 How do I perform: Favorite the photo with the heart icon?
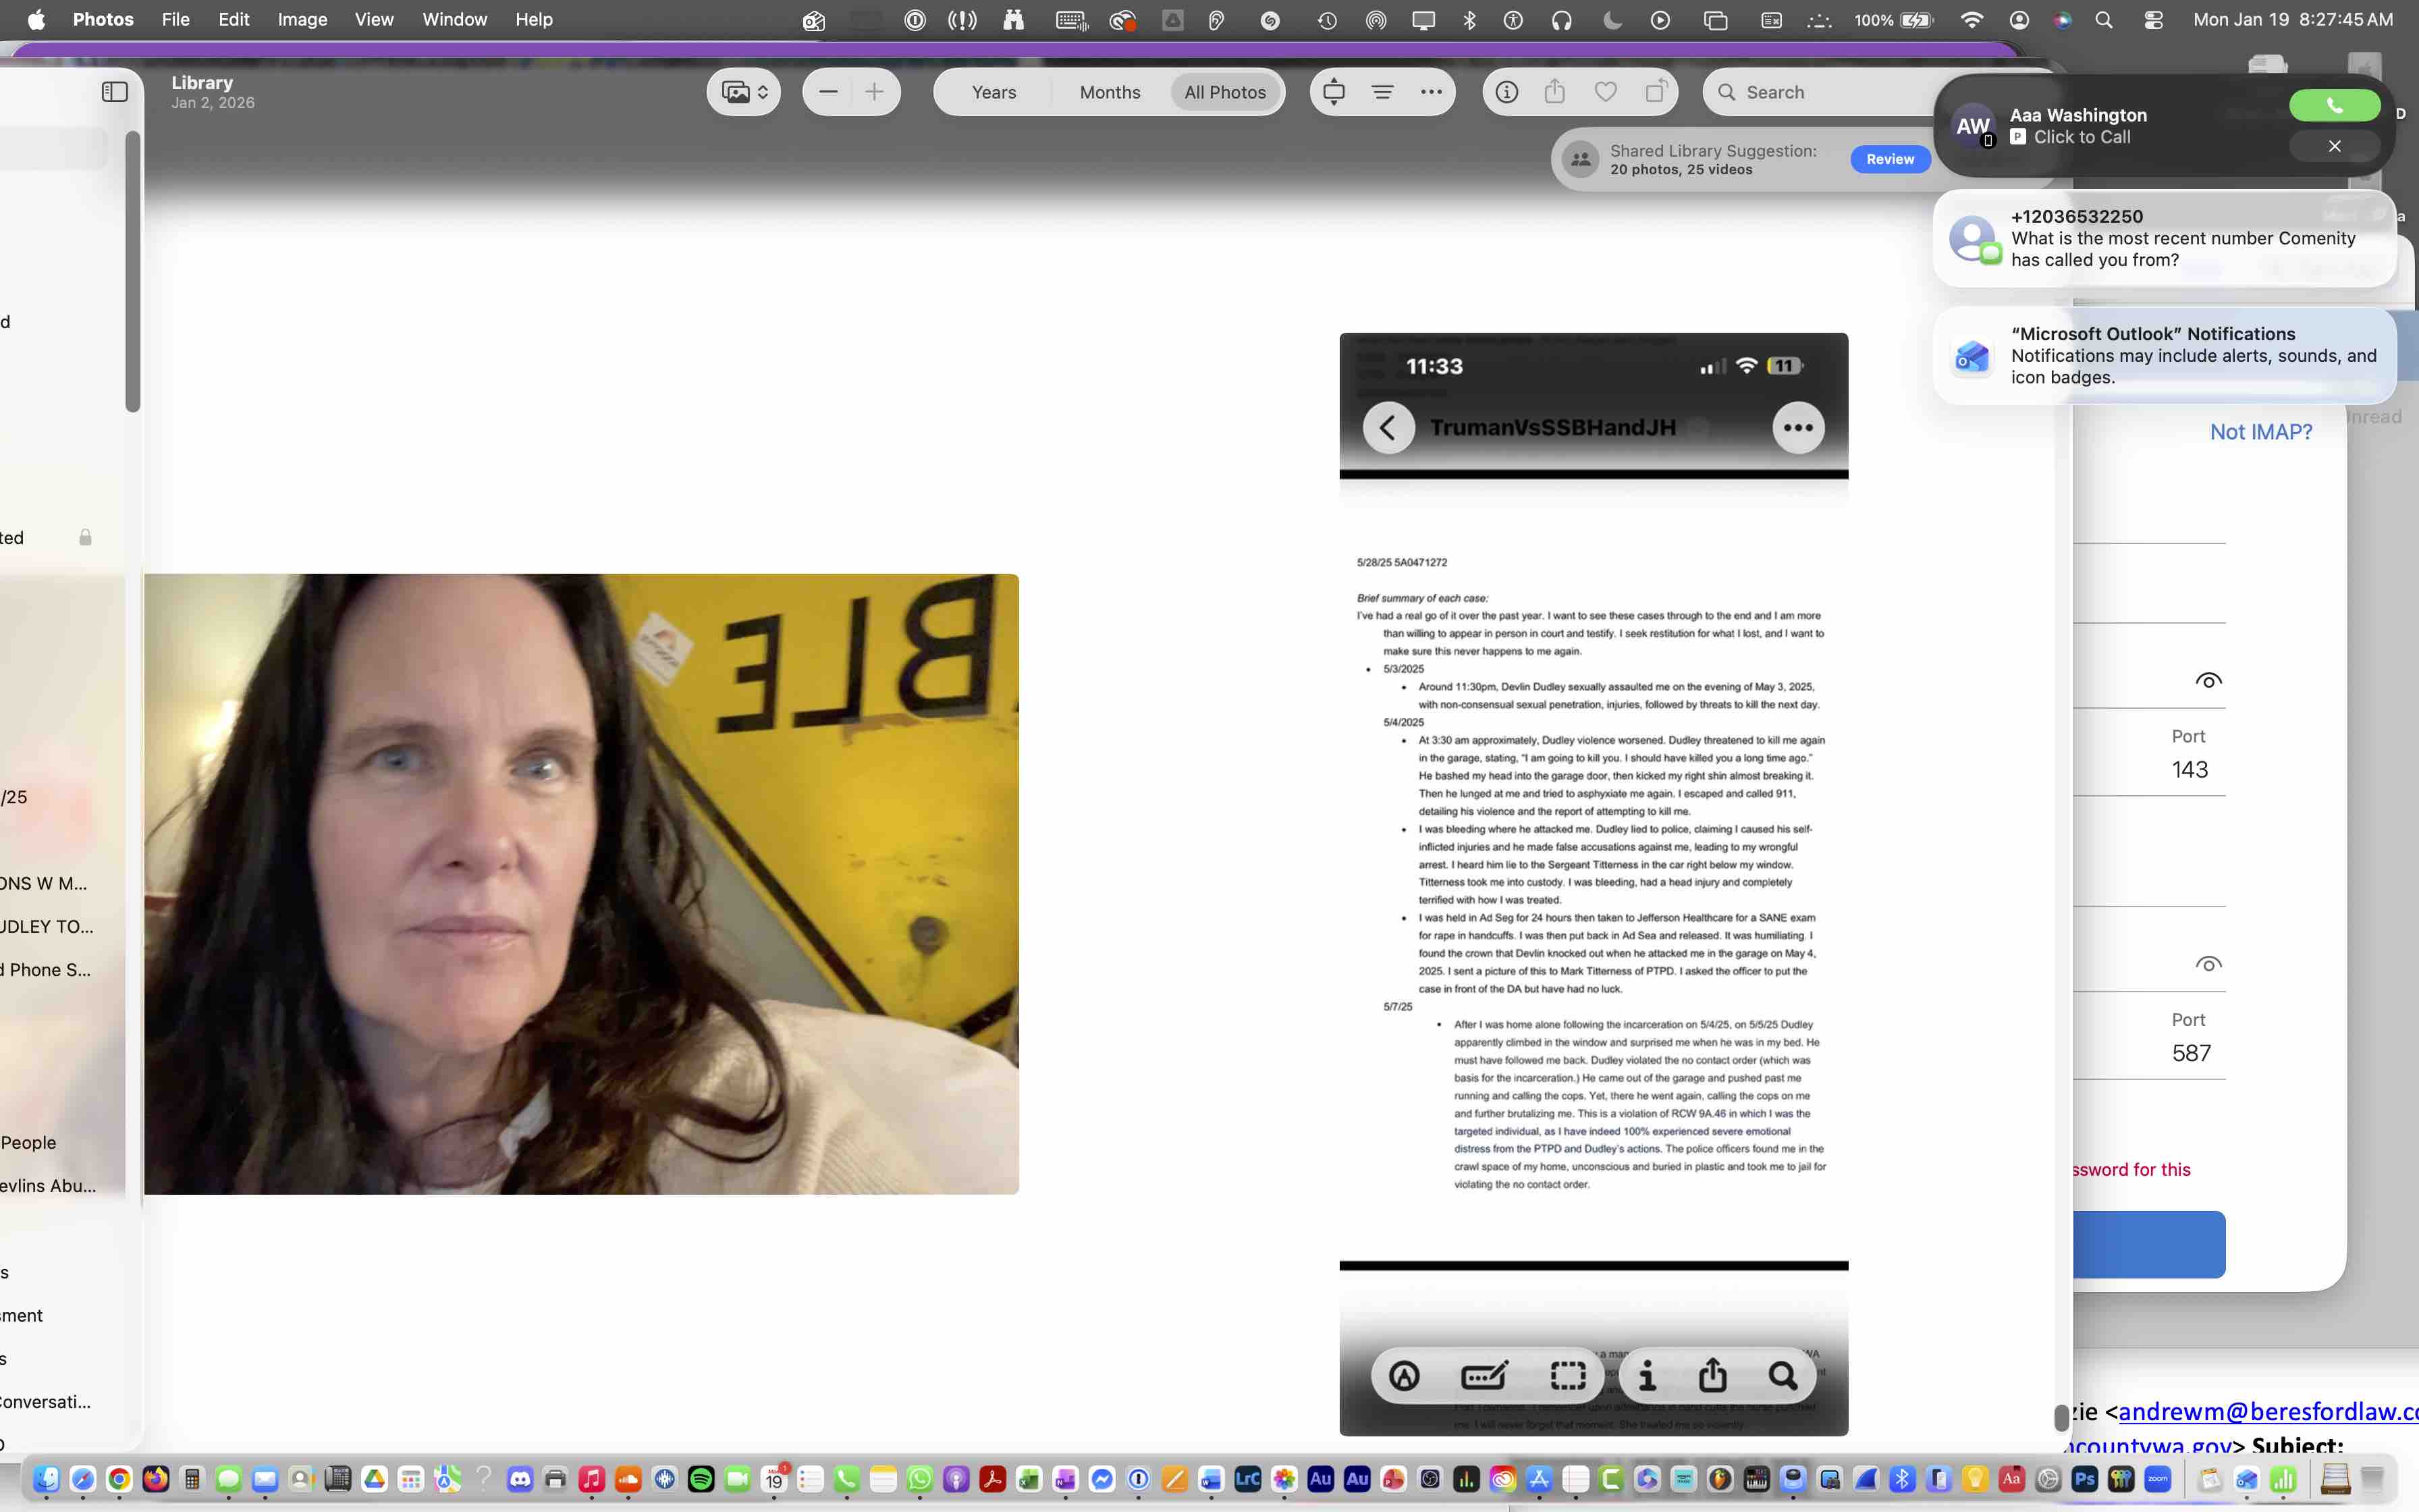[1605, 92]
